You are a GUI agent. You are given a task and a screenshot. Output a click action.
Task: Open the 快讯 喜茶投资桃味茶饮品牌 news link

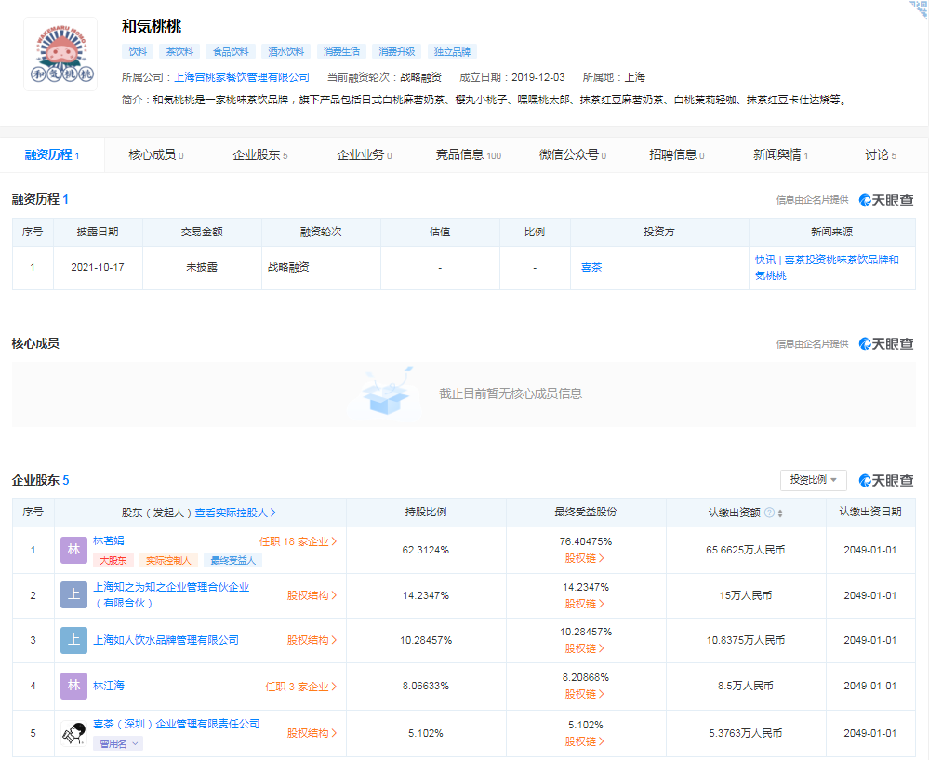[x=827, y=267]
